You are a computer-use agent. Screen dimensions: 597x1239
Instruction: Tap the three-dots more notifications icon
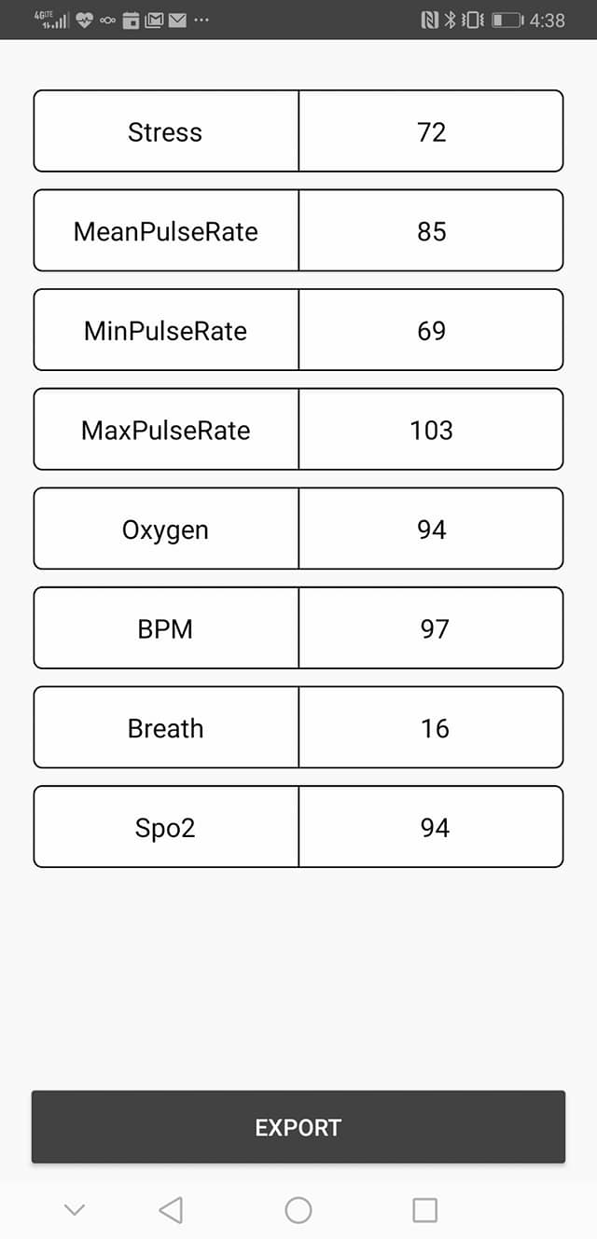[x=201, y=20]
